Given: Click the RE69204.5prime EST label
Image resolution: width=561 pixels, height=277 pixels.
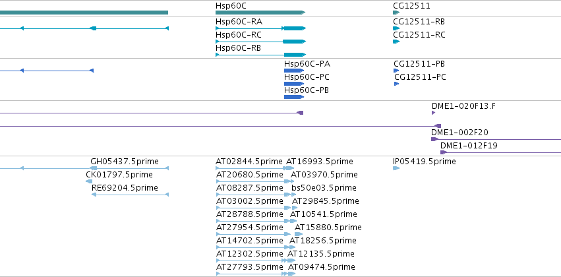Looking at the screenshot, I should (x=125, y=188).
